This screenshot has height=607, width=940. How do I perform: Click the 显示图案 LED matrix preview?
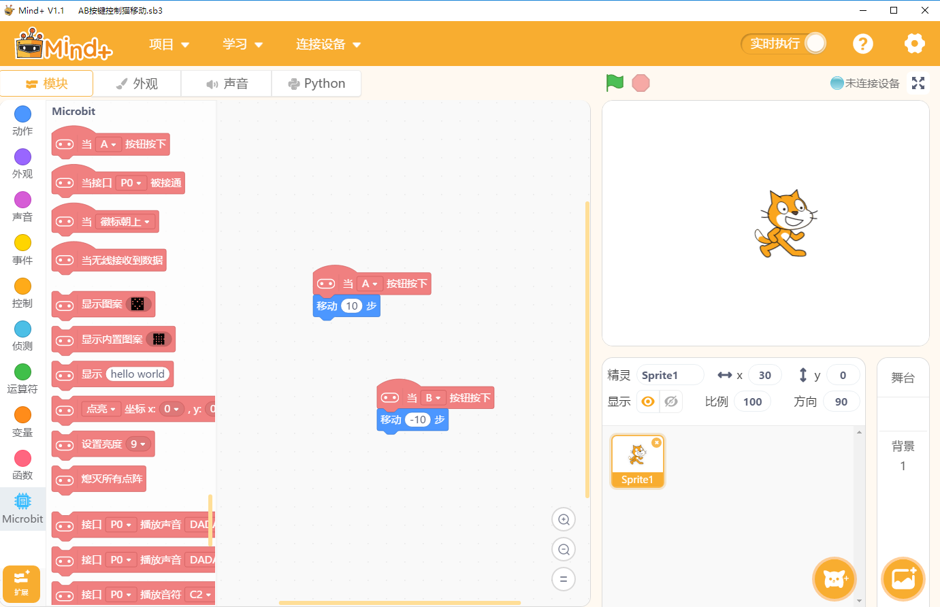tap(137, 304)
